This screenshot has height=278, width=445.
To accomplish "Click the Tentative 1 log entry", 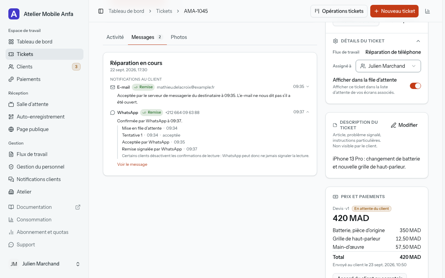I will (x=151, y=135).
